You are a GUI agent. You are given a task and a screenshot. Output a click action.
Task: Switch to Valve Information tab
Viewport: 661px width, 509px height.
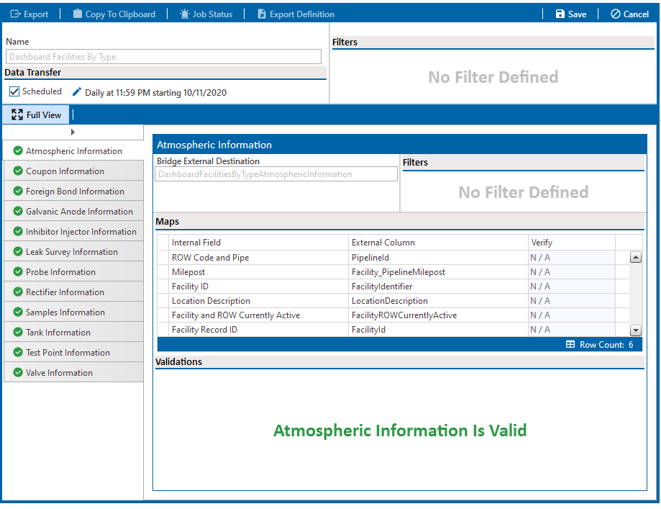pyautogui.click(x=59, y=373)
